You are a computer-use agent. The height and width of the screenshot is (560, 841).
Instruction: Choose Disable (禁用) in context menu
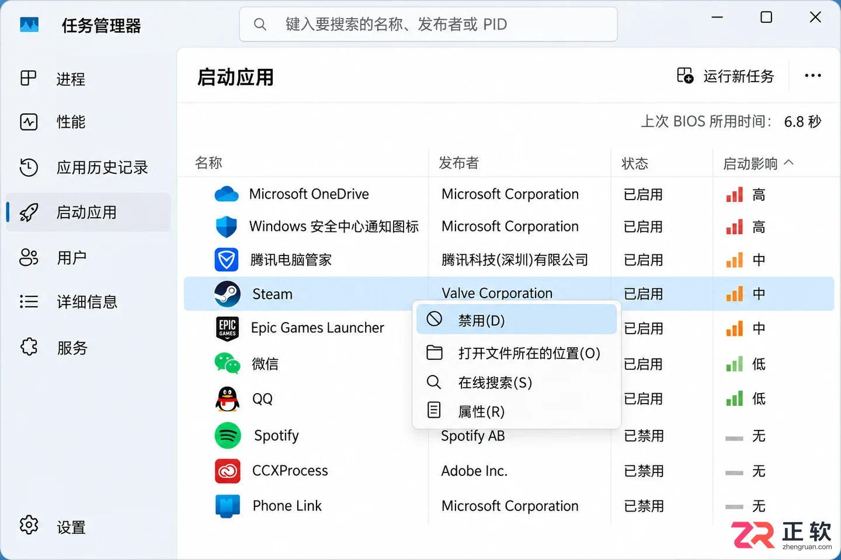516,320
